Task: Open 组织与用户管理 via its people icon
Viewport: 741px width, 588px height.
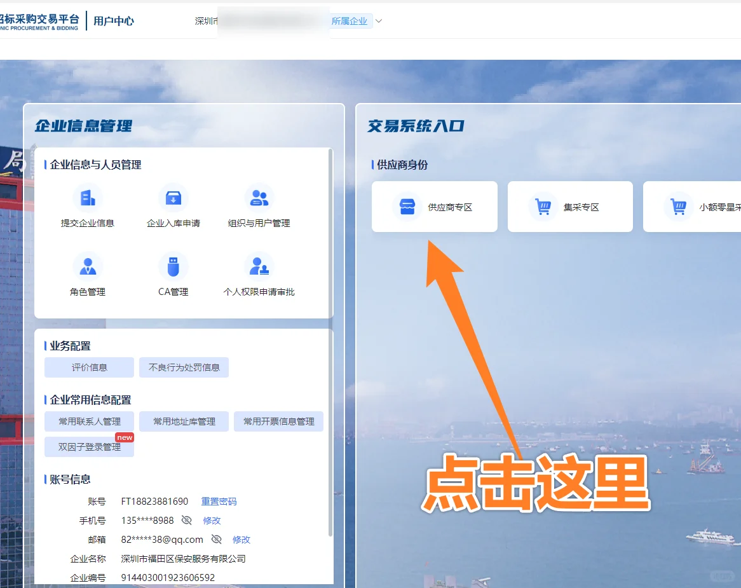Action: [x=259, y=198]
